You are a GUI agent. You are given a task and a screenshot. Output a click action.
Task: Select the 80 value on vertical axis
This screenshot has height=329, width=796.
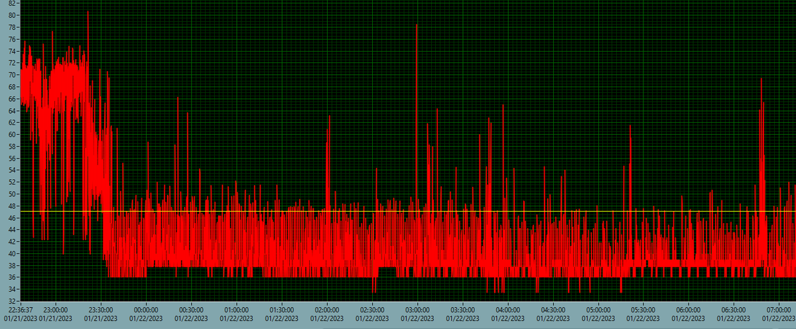coord(13,15)
